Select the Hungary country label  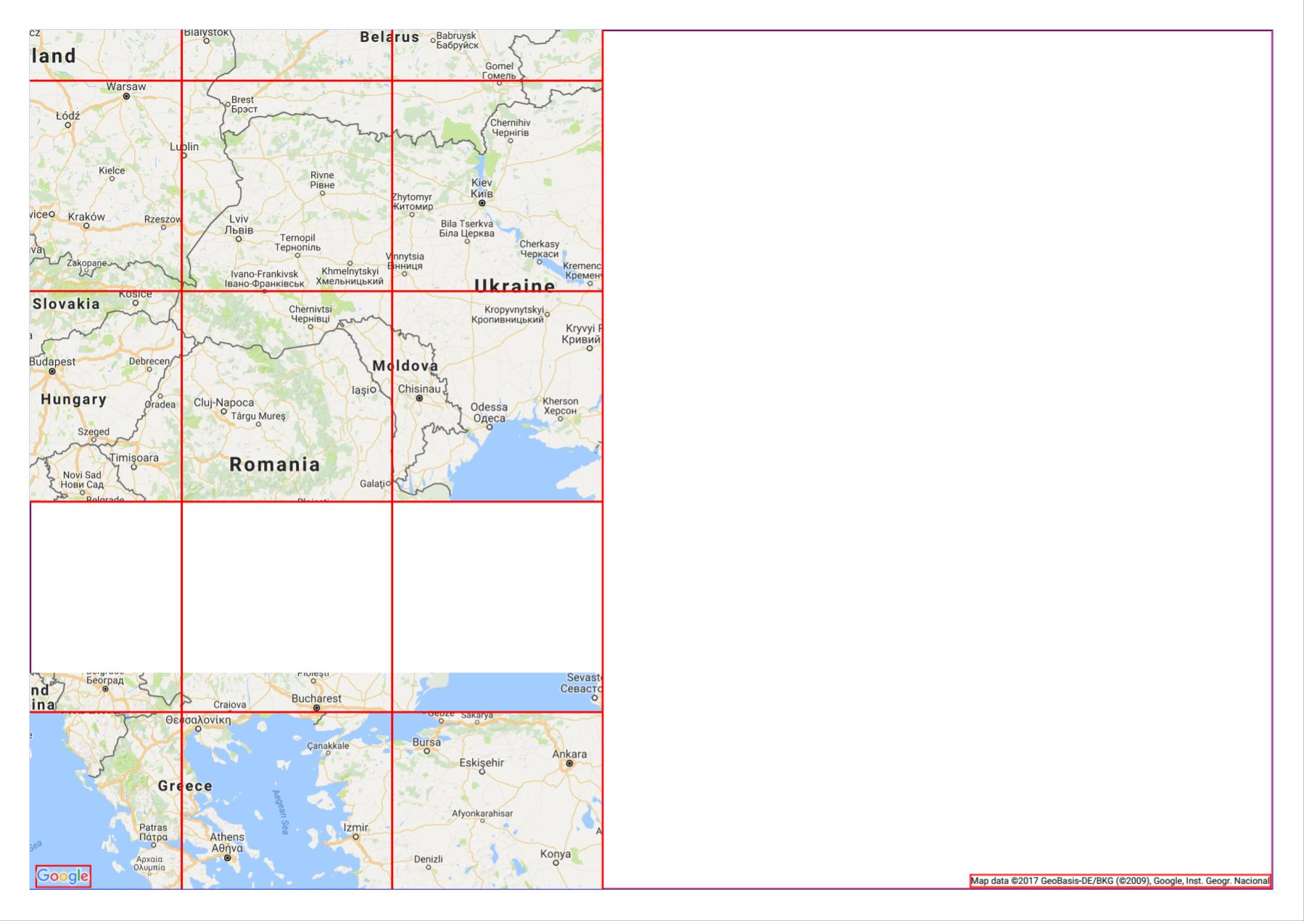(73, 399)
